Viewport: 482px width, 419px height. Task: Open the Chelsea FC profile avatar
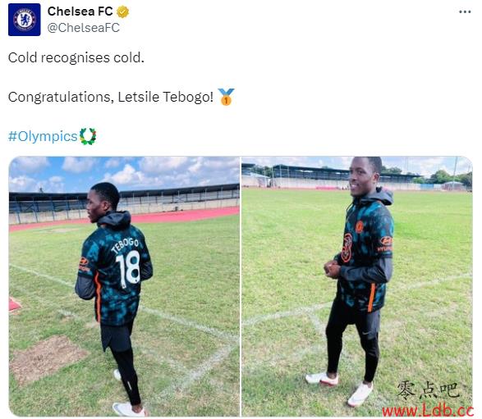[x=25, y=20]
